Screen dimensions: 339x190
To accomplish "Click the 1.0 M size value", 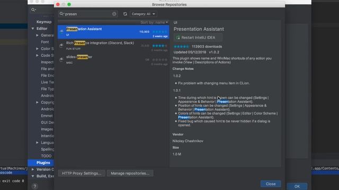I will point(177,154).
